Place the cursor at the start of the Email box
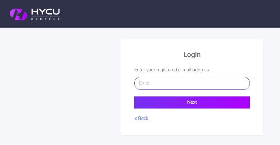Screen dimensions: 280x145 pyautogui.click(x=140, y=83)
